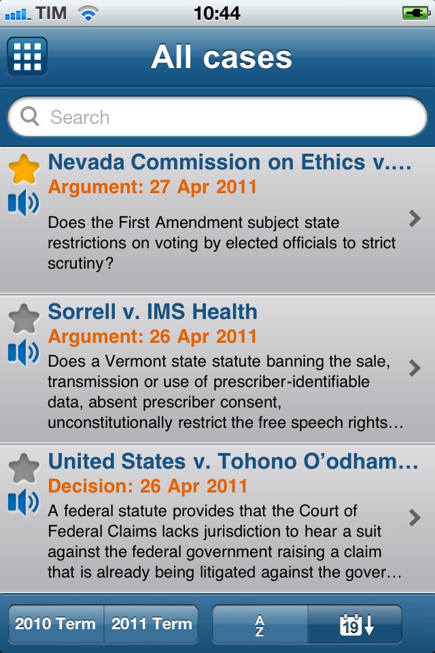Tap the search magnifier icon

(30, 116)
